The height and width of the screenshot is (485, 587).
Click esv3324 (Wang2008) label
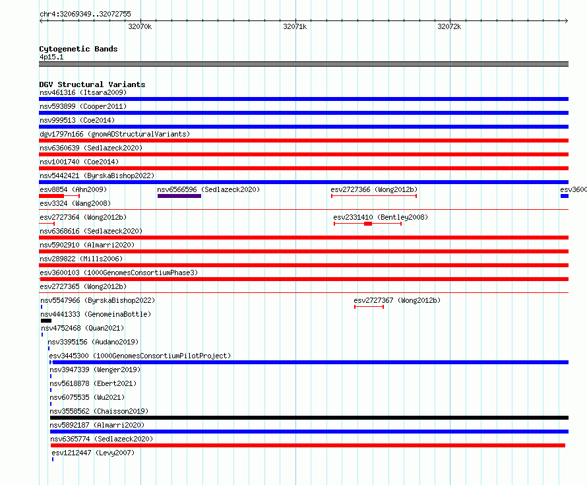(x=75, y=203)
